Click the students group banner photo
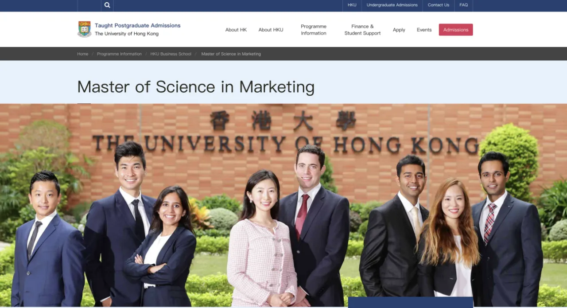This screenshot has height=308, width=567. [283, 205]
